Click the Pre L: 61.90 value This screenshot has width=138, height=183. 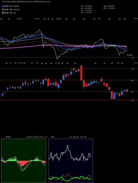point(86,11)
